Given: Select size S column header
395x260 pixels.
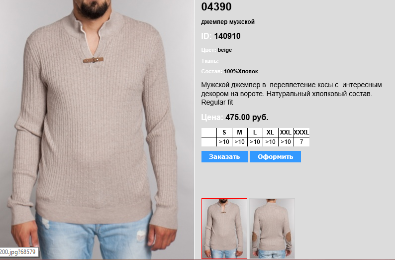Looking at the screenshot, I should [224, 132].
